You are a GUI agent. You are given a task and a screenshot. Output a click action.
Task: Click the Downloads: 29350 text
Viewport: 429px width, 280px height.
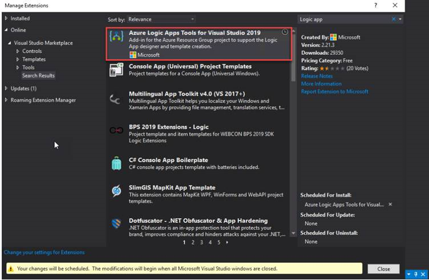322,53
